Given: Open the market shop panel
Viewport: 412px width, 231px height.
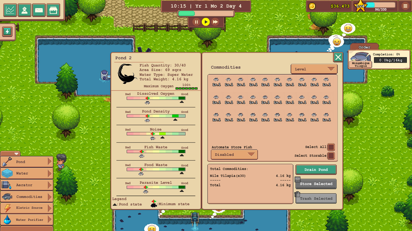Looking at the screenshot, I should [x=53, y=10].
